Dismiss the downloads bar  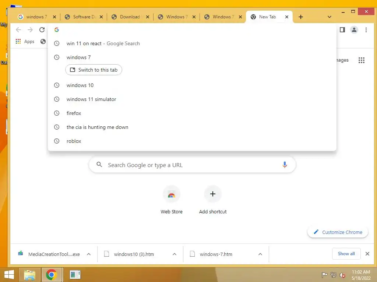367,254
